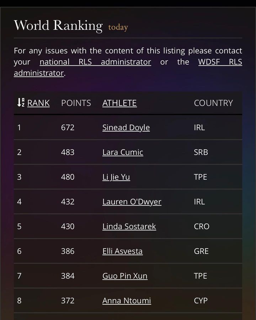Open the WDSF RLS administrator link

220,62
